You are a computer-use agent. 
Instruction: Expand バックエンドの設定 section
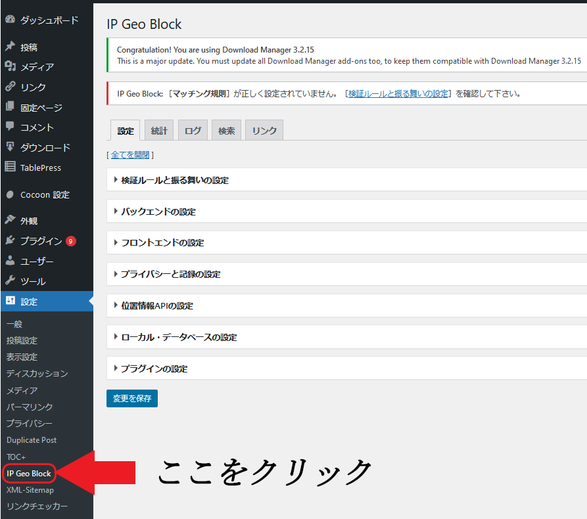tap(346, 212)
